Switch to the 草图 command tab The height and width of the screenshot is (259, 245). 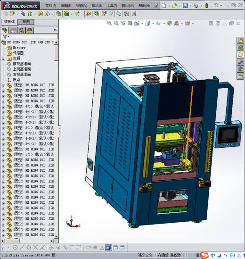coord(26,22)
